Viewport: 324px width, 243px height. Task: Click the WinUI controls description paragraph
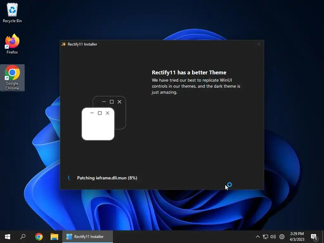(196, 86)
